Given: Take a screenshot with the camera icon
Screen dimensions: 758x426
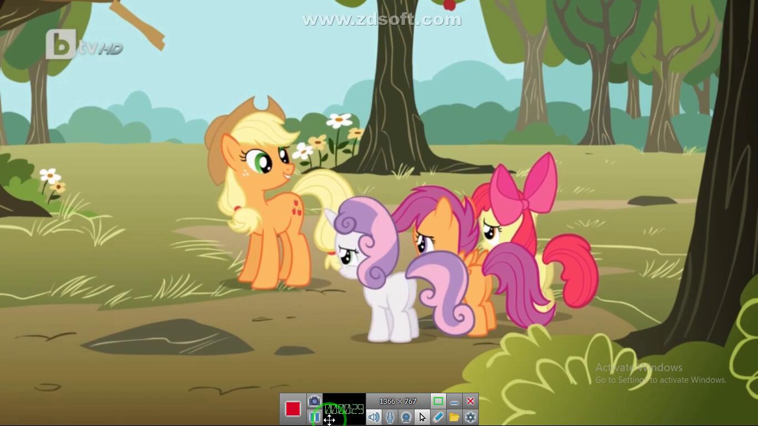Looking at the screenshot, I should (315, 401).
